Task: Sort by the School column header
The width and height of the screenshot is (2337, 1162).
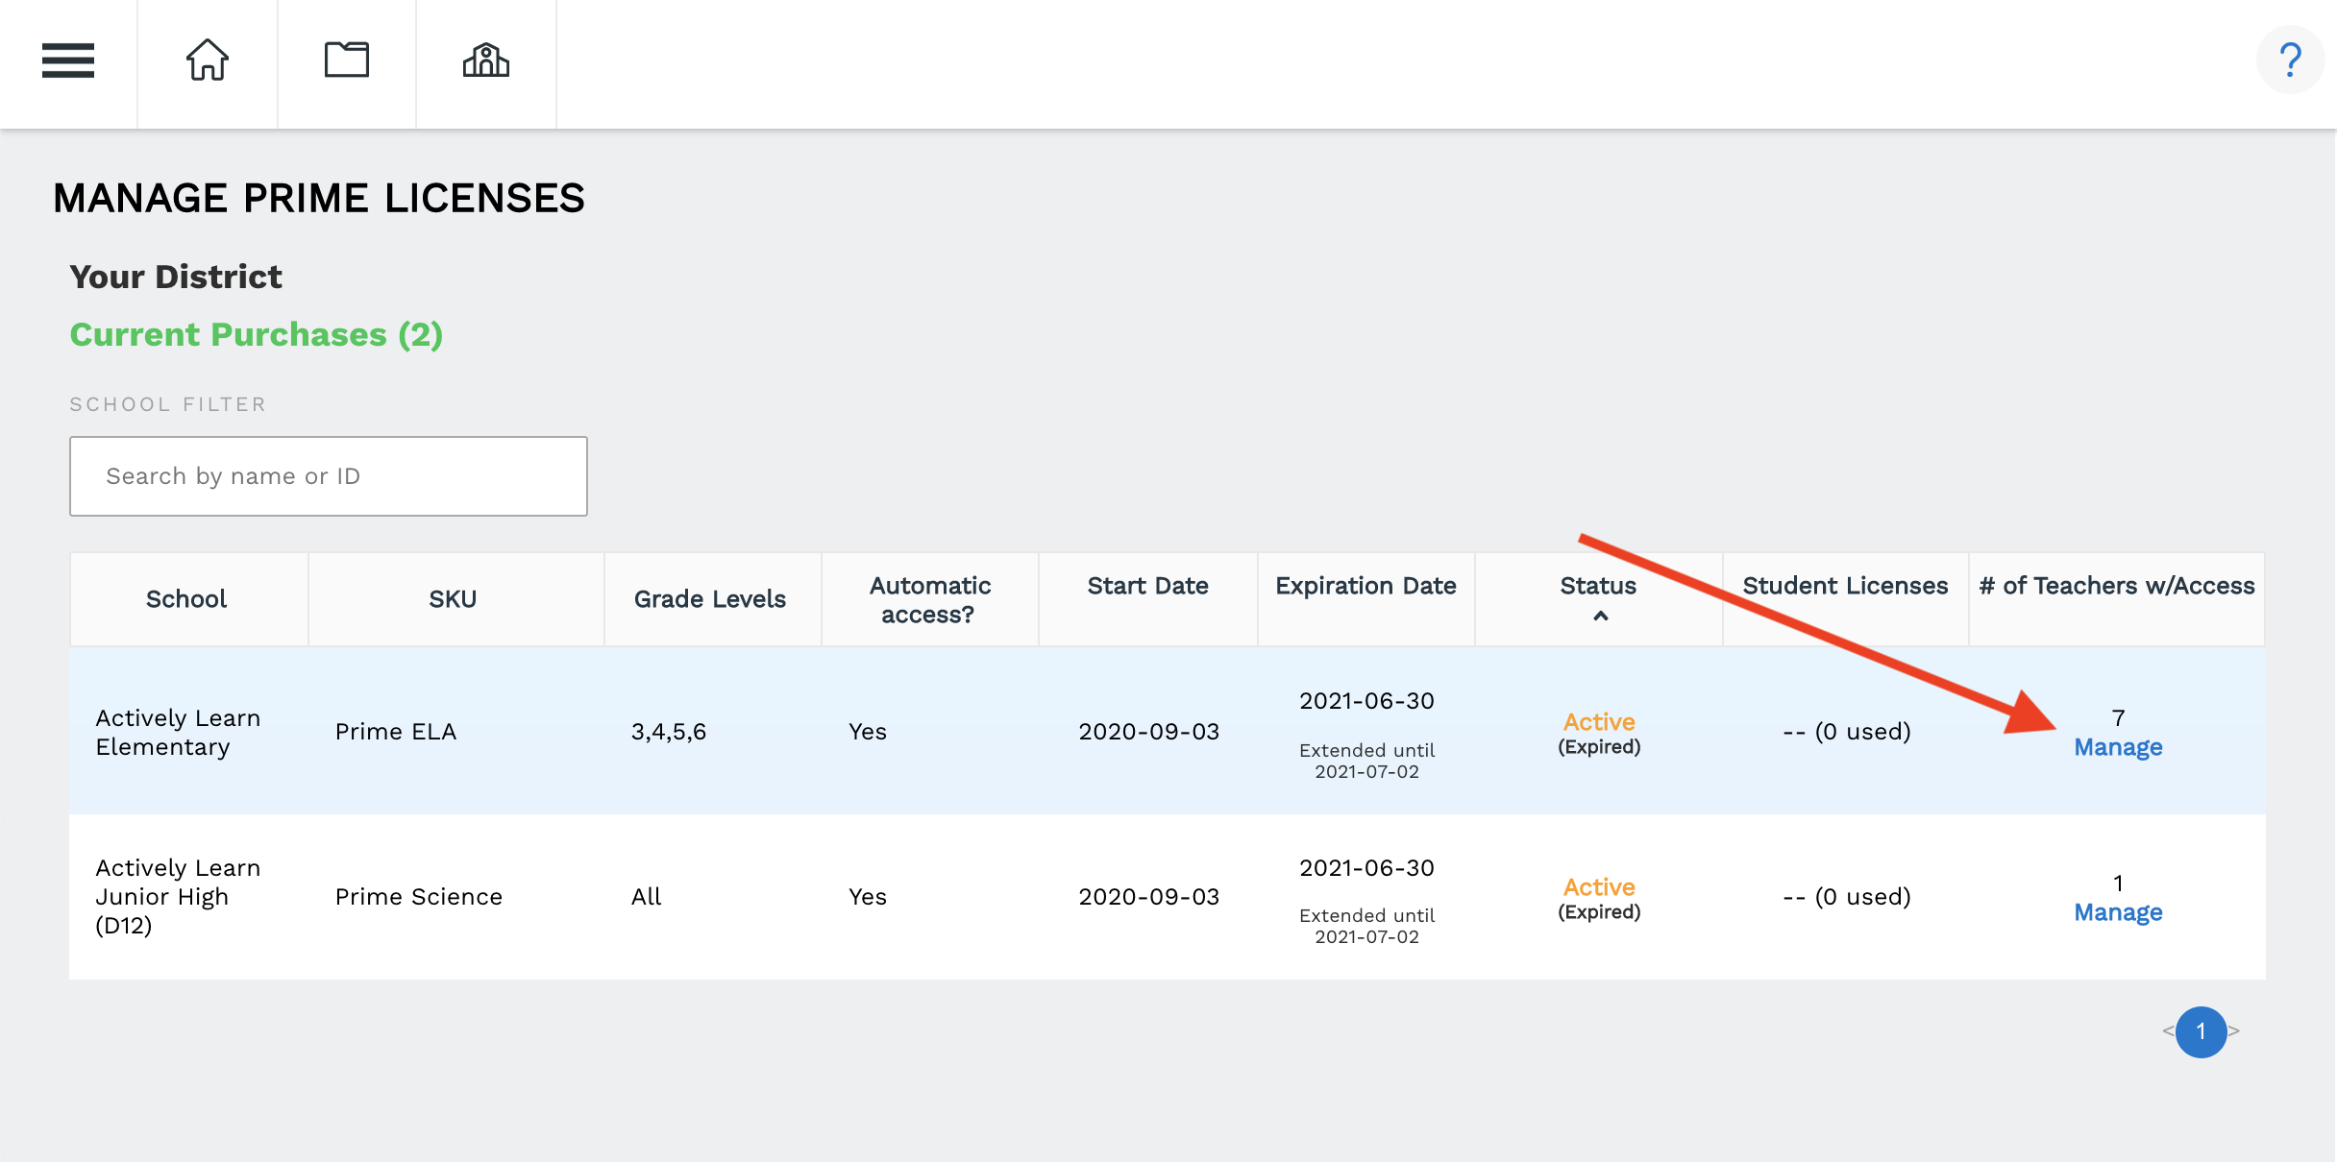Action: 186,599
